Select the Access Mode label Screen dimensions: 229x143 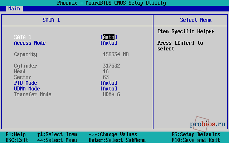tap(30, 43)
